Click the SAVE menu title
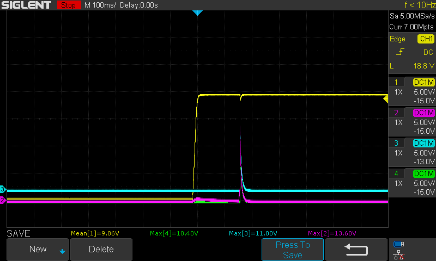The image size is (436, 261). [x=19, y=233]
